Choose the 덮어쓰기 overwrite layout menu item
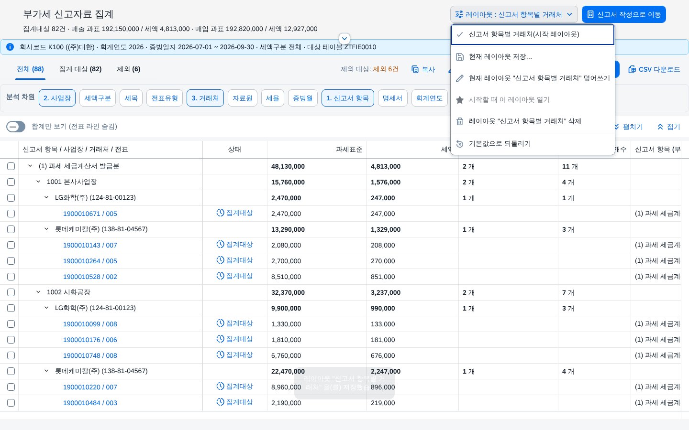 533,78
